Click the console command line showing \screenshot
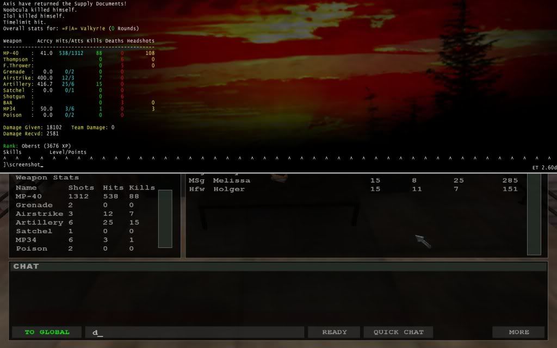Screen dimensions: 557x348 click(23, 164)
